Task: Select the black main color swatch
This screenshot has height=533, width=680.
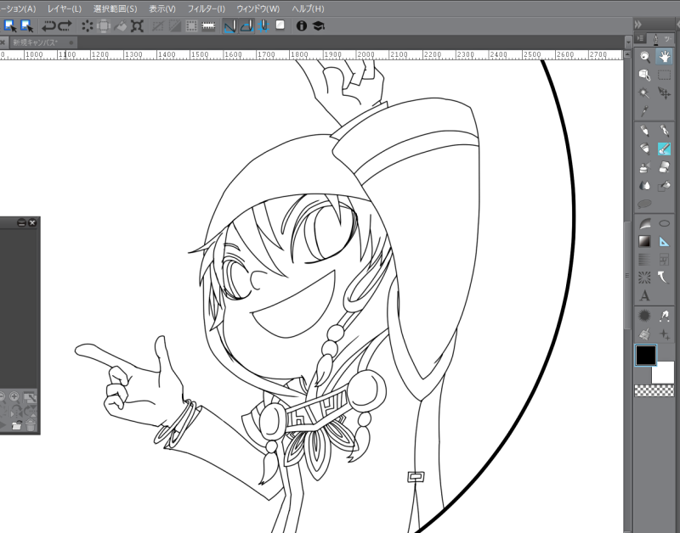Action: [646, 355]
